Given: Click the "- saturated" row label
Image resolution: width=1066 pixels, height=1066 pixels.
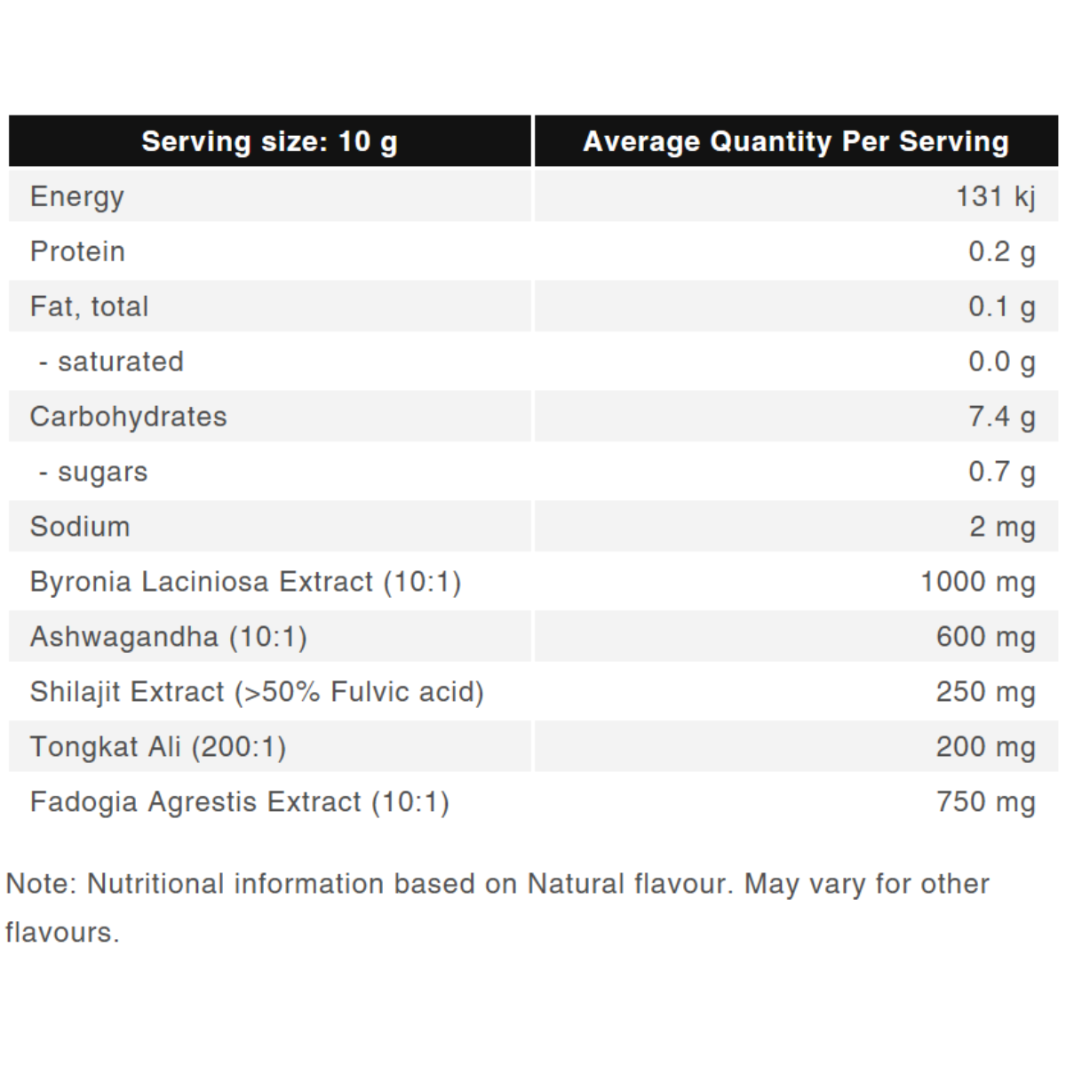Looking at the screenshot, I should click(112, 362).
